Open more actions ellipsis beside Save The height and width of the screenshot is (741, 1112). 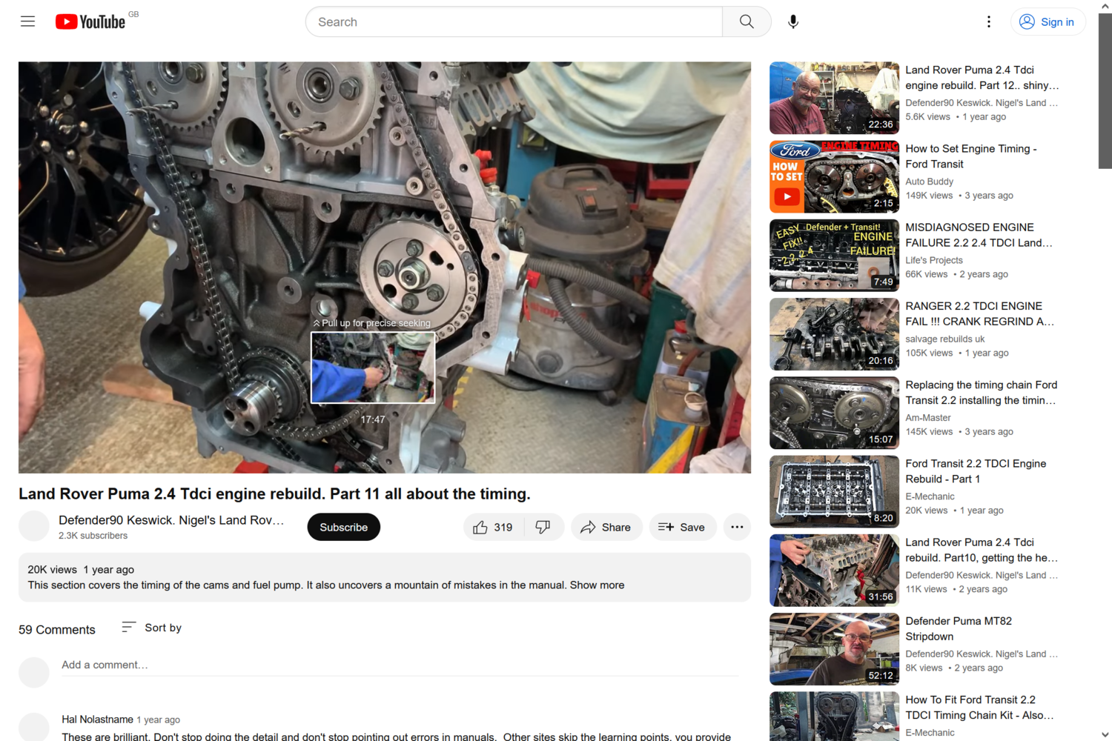(x=737, y=527)
